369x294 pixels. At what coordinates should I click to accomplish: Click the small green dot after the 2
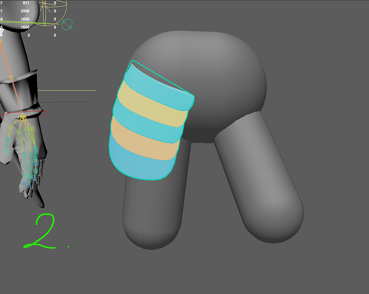[x=68, y=246]
